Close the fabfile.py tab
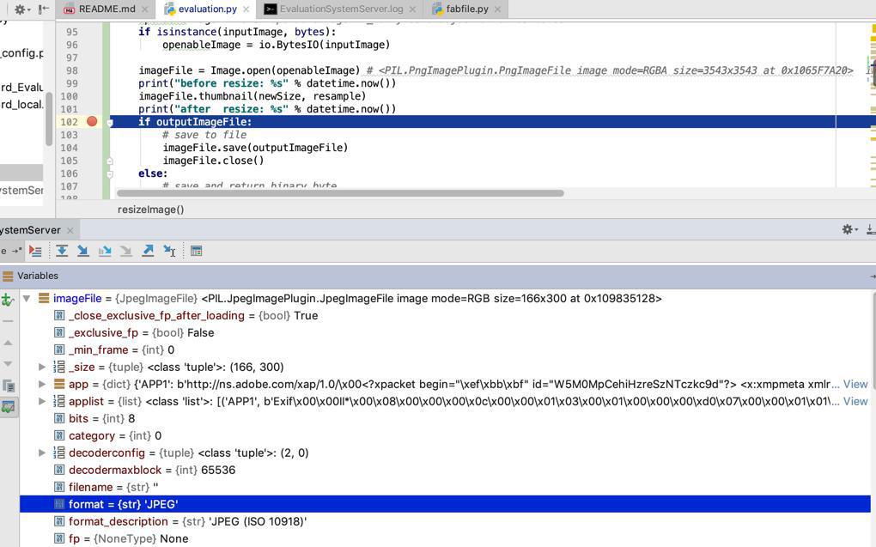This screenshot has height=547, width=876. [497, 9]
